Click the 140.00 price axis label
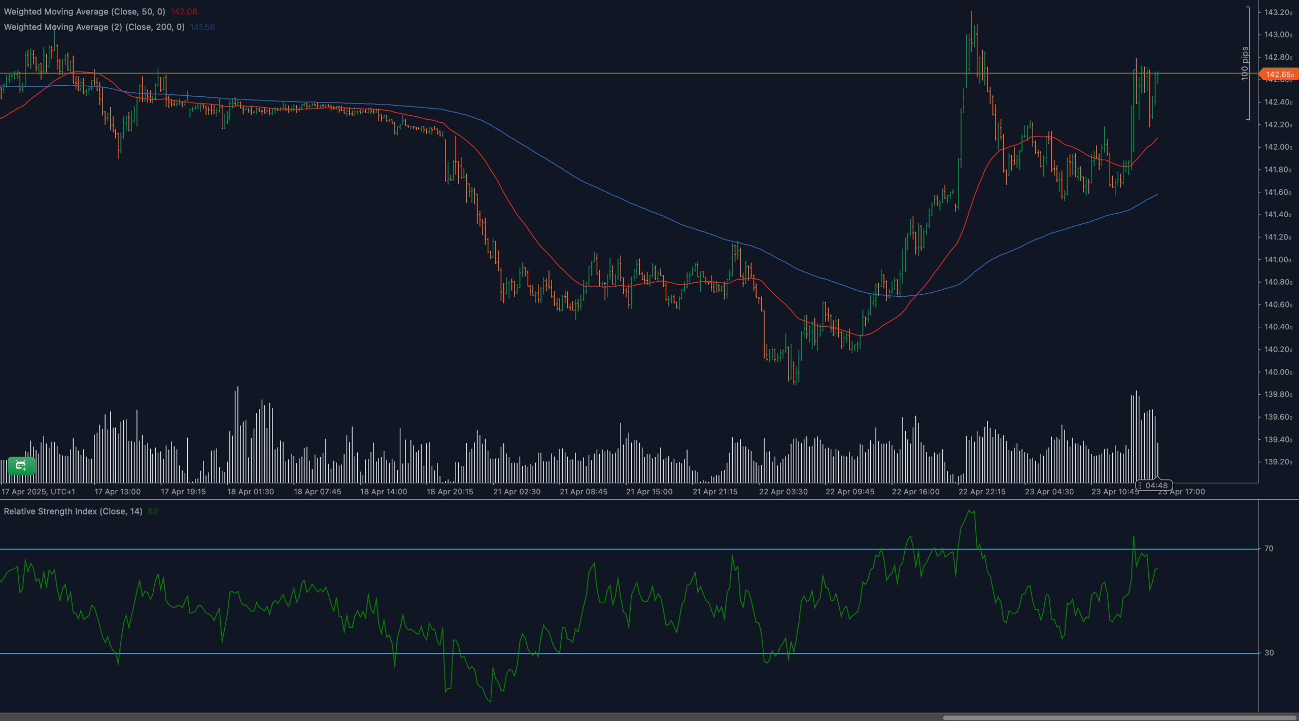This screenshot has height=721, width=1299. [x=1278, y=372]
